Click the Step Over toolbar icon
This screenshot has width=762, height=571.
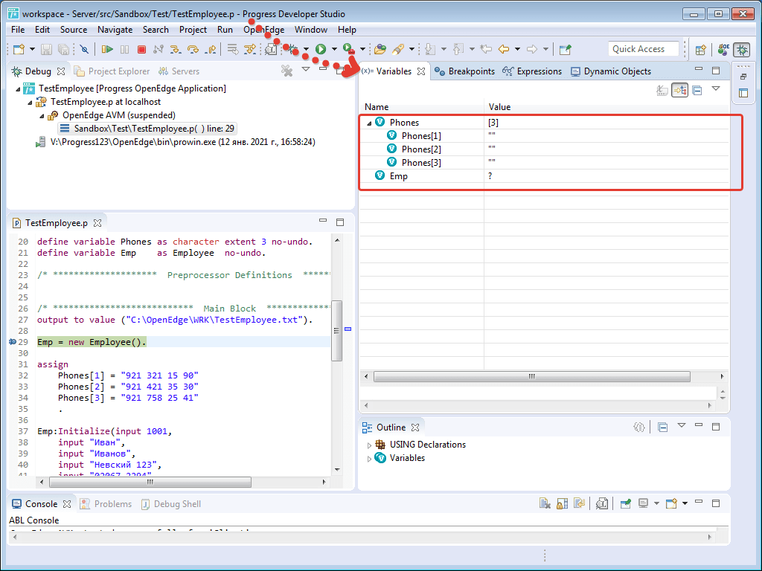(x=193, y=49)
